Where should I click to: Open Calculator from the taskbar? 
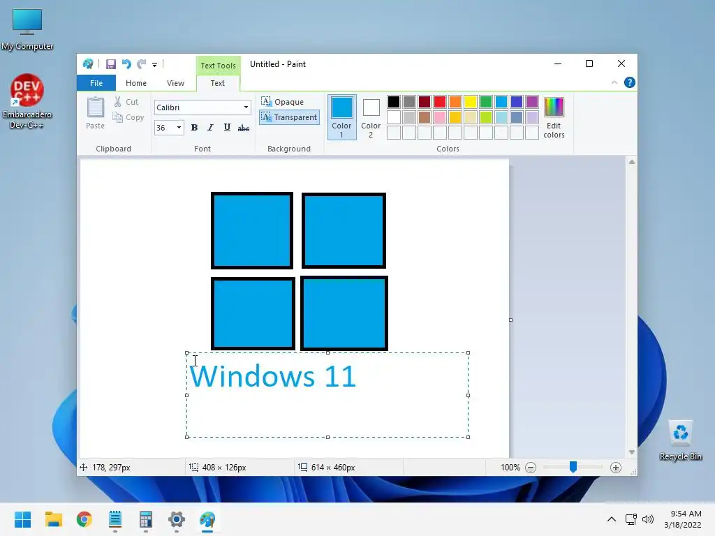coord(145,519)
